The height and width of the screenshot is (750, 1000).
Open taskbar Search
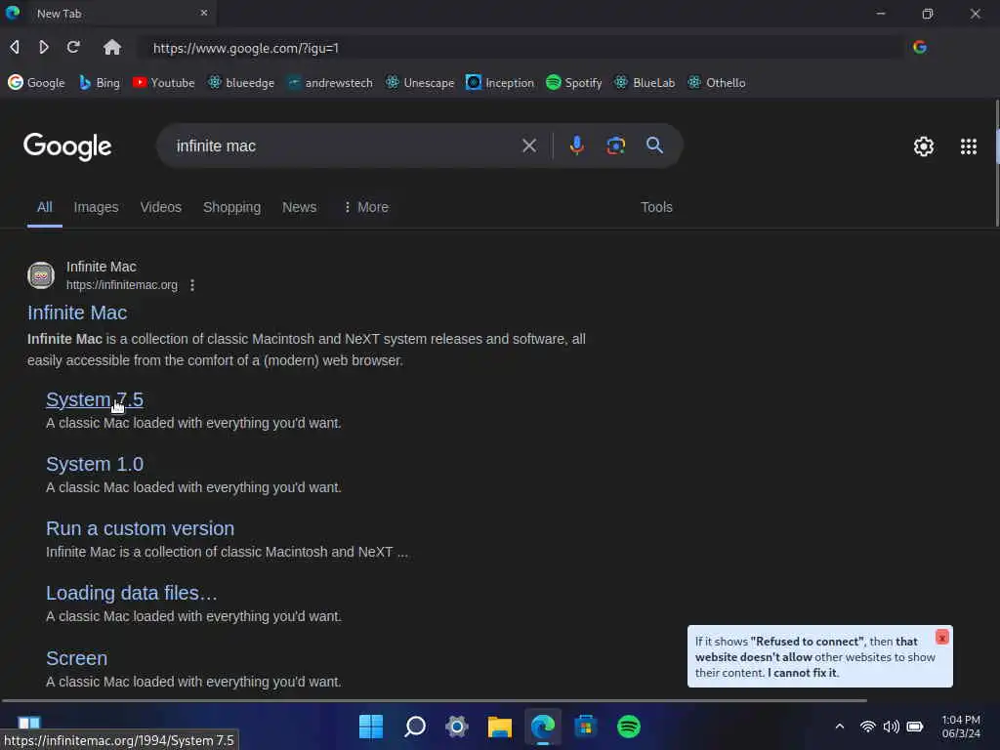point(414,727)
